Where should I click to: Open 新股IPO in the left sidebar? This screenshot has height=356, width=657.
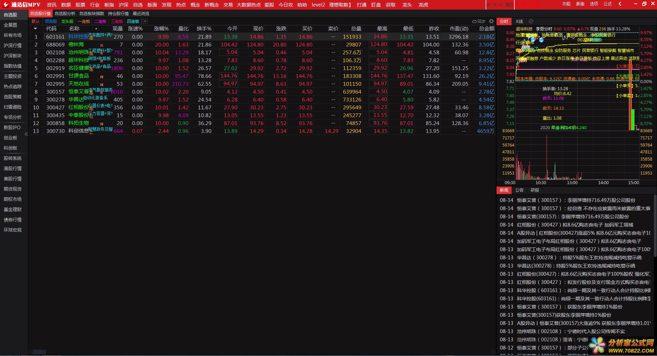12,127
